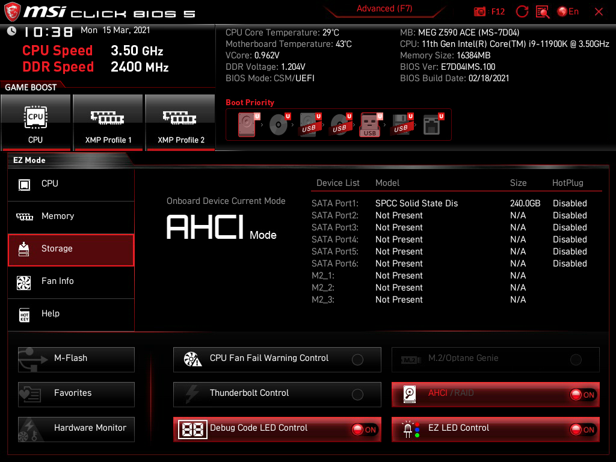Image resolution: width=616 pixels, height=462 pixels.
Task: Select the USB hard disk boot device
Action: [310, 125]
